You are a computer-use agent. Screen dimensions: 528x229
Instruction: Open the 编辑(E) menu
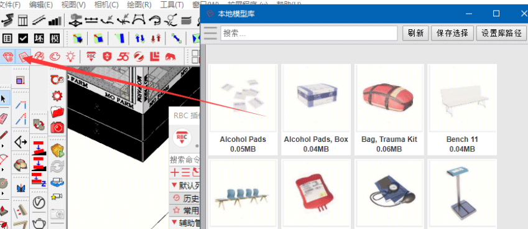[x=41, y=5]
